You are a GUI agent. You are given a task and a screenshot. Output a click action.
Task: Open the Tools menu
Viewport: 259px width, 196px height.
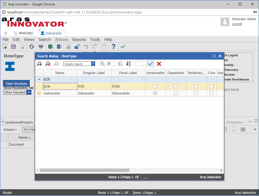point(95,39)
